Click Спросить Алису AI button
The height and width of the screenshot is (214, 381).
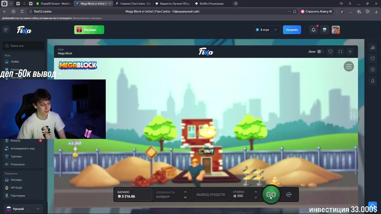(316, 11)
